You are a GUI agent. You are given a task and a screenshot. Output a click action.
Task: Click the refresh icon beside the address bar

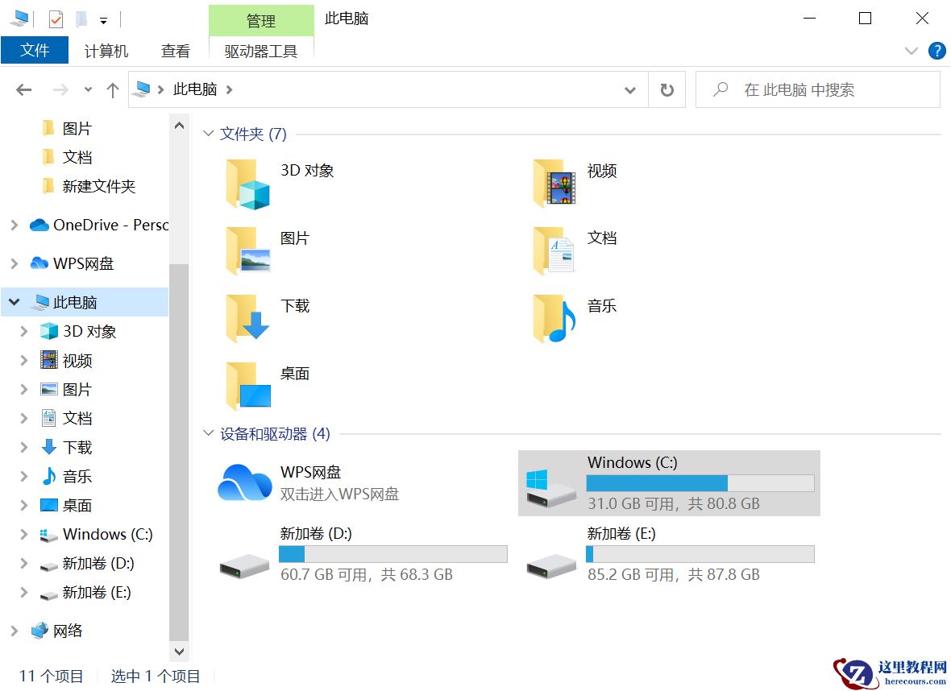point(667,89)
